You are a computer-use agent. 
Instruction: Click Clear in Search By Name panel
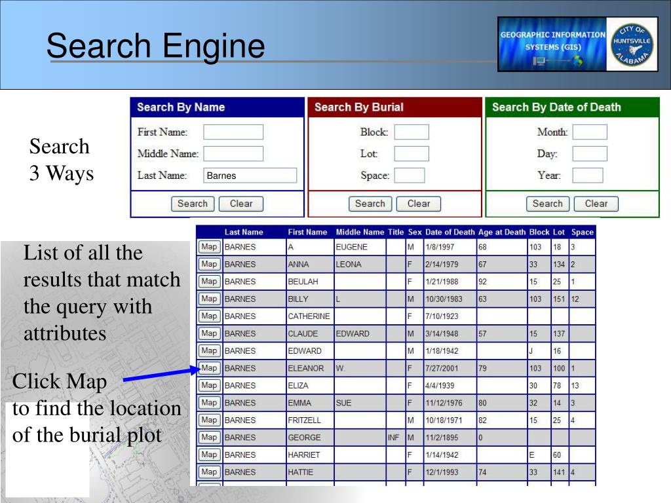click(241, 204)
